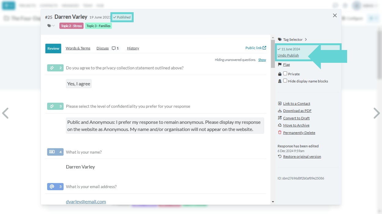Open the tag dropdown under the response number
Viewport: 382px width, 214px height.
pos(51,26)
